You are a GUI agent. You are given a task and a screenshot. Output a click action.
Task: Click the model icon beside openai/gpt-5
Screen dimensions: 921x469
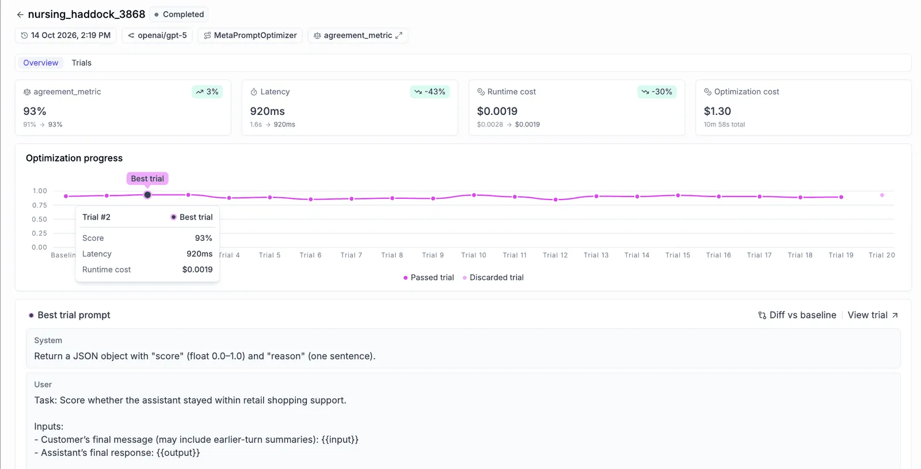[x=131, y=36]
